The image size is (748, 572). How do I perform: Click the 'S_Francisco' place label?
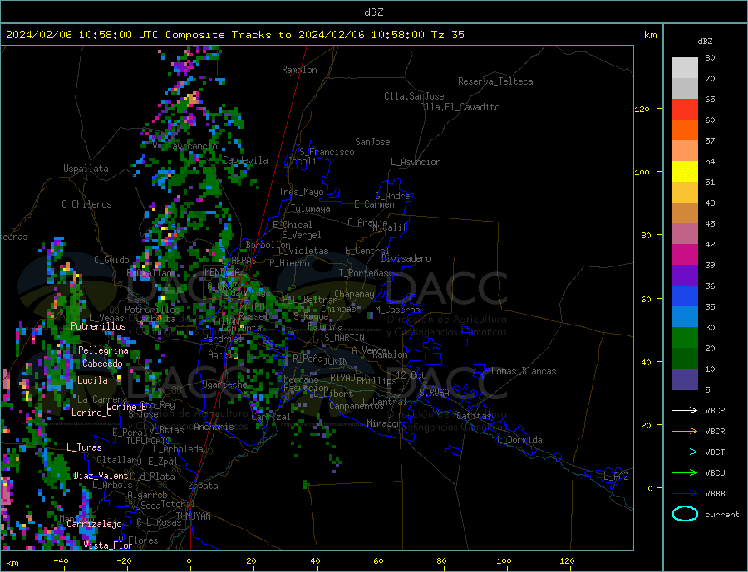point(327,152)
